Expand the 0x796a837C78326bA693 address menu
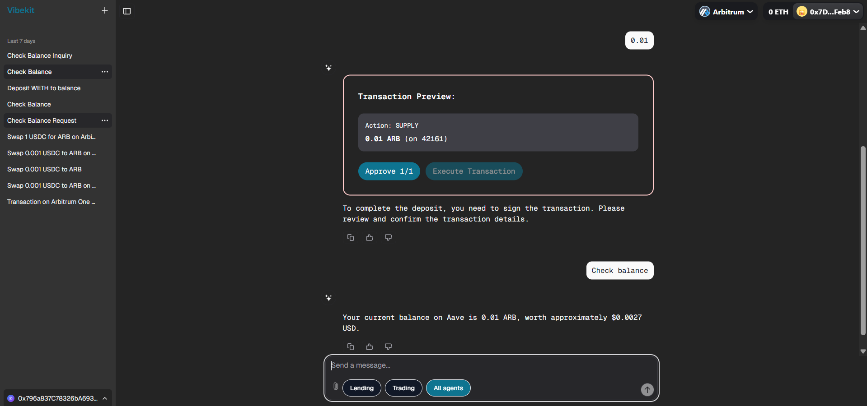This screenshot has height=406, width=867. [58, 398]
